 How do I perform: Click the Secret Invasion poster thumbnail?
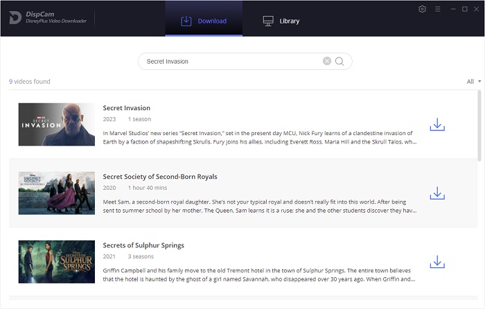pyautogui.click(x=57, y=125)
